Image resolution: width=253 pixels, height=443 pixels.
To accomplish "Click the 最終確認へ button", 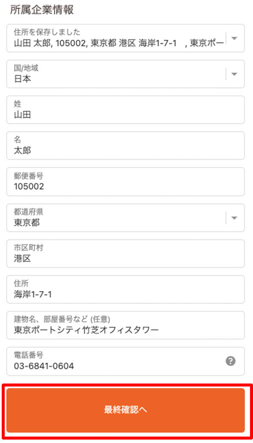I will [125, 410].
